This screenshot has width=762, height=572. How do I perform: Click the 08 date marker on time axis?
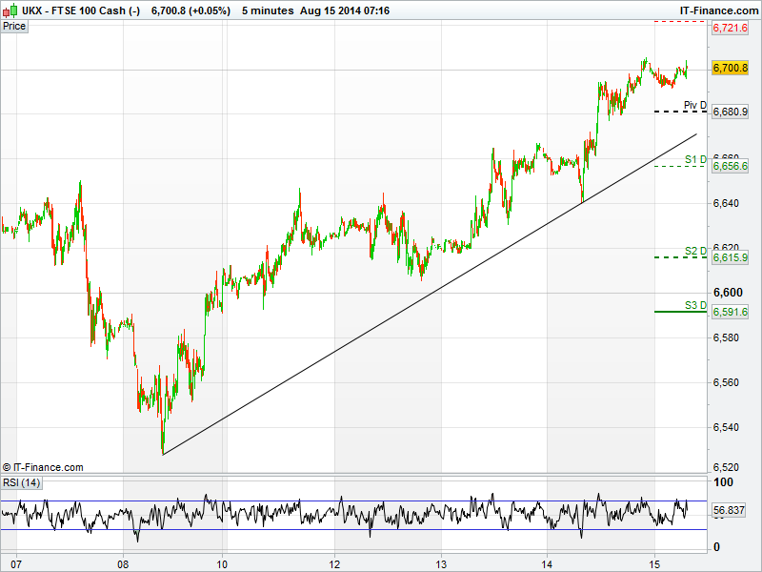(123, 563)
